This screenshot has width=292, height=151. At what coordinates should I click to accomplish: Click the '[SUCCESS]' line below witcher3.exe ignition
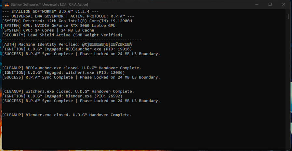click(81, 77)
